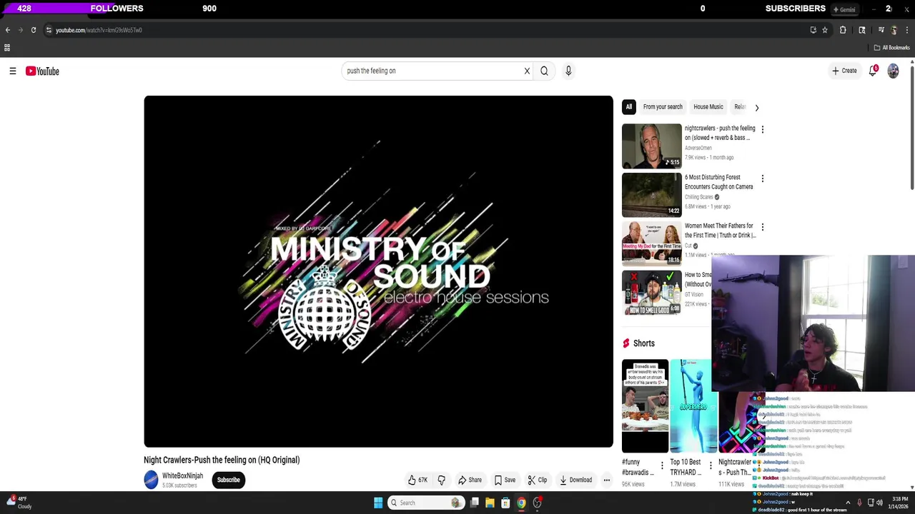Pause the Ministry of Sound video player
This screenshot has width=915, height=514.
[378, 271]
